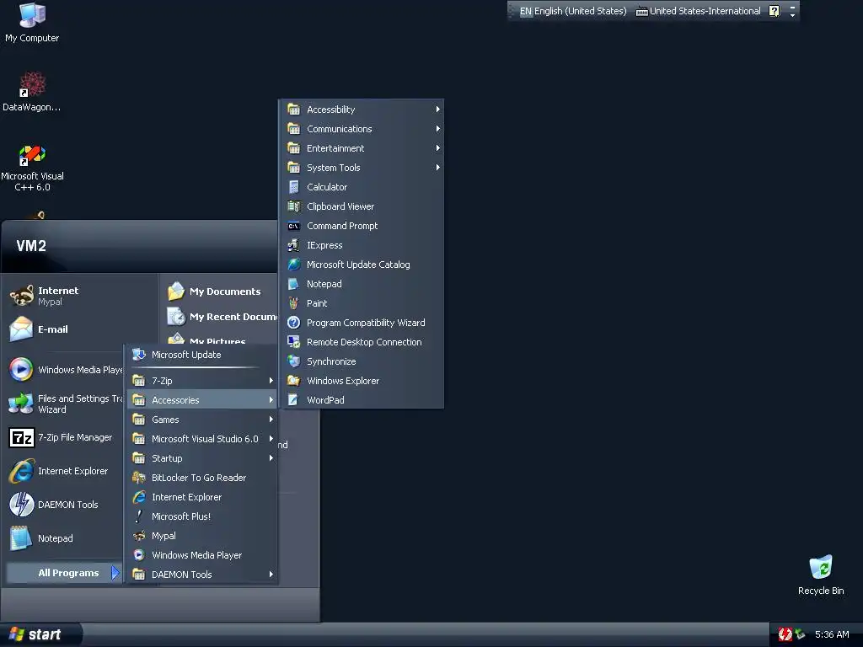Viewport: 863px width, 647px height.
Task: Click All Programs
Action: point(64,573)
